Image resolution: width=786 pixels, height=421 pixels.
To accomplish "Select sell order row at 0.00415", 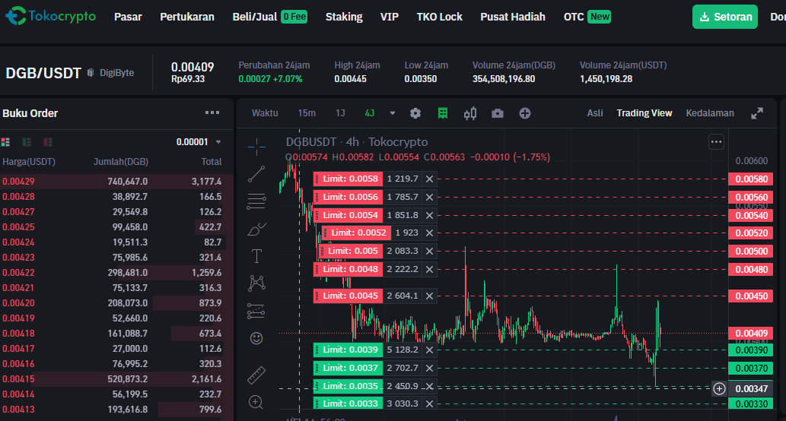I will click(117, 379).
